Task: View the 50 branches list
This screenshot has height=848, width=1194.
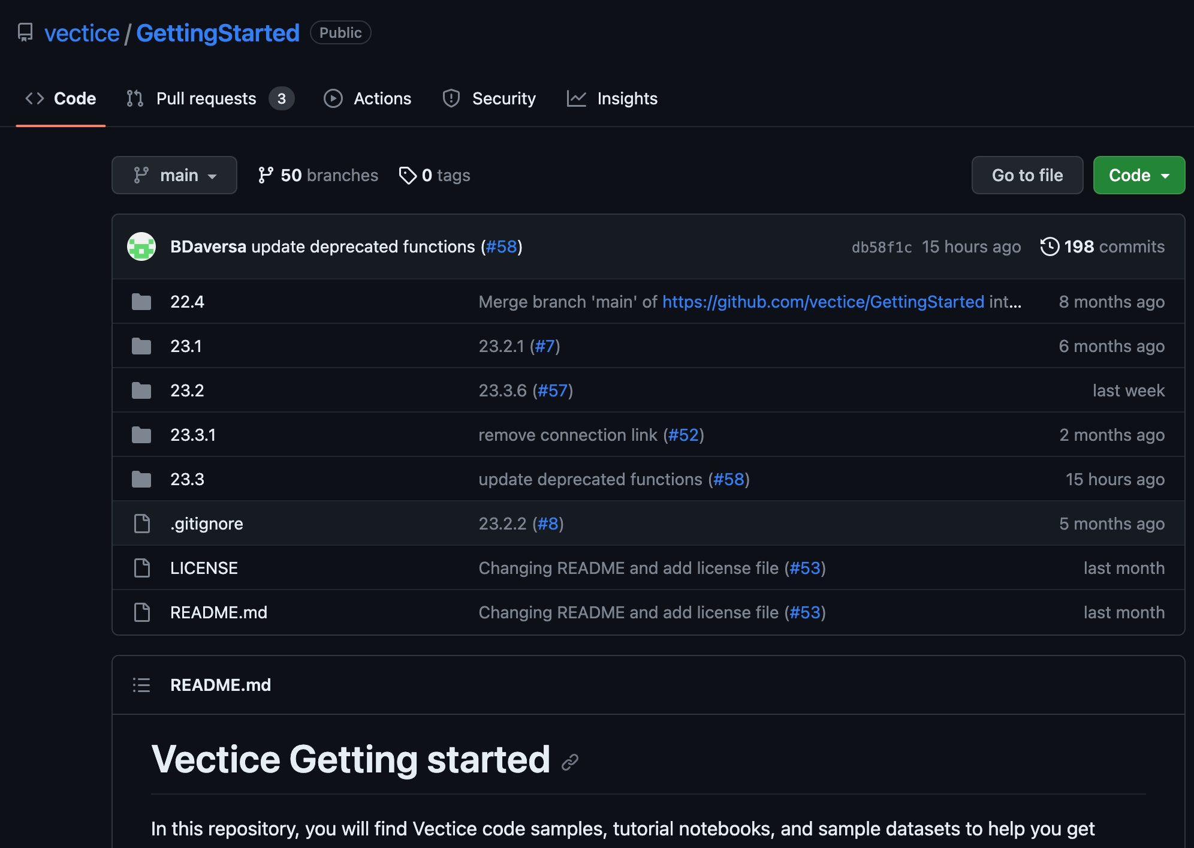Action: tap(318, 175)
